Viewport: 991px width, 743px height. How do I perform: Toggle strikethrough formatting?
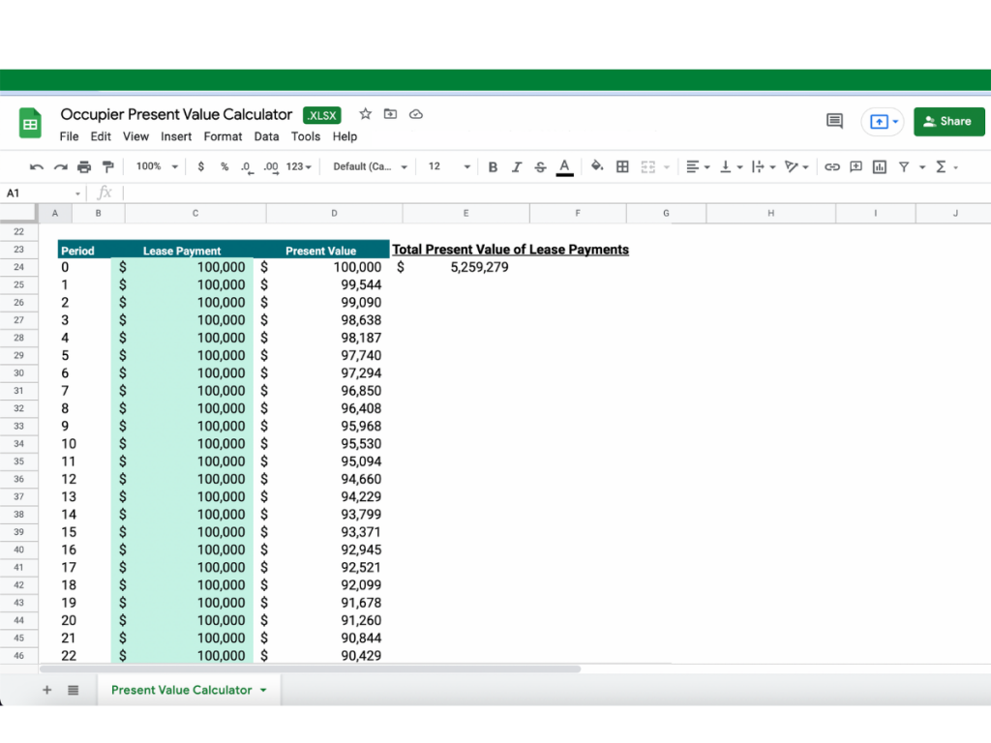tap(540, 166)
